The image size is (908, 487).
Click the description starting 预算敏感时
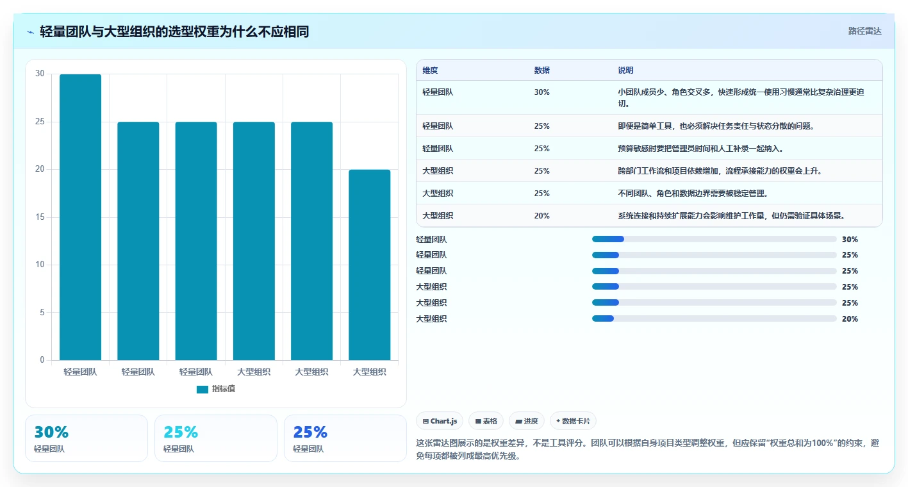(x=700, y=149)
